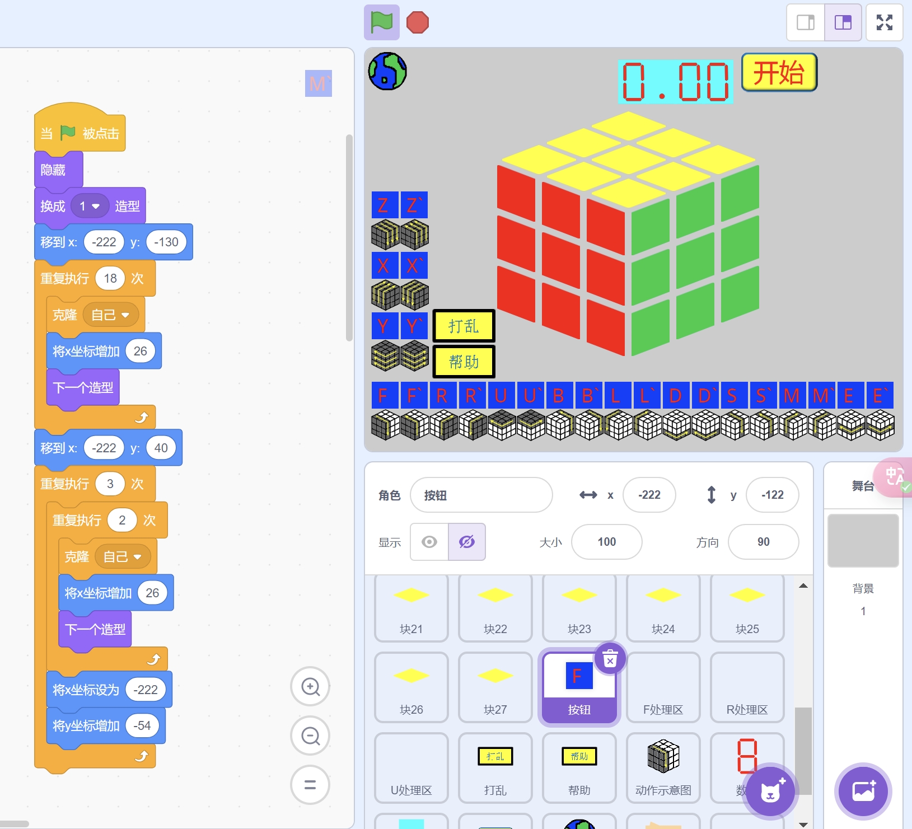Click the green flag to run
The width and height of the screenshot is (912, 829).
pyautogui.click(x=381, y=22)
